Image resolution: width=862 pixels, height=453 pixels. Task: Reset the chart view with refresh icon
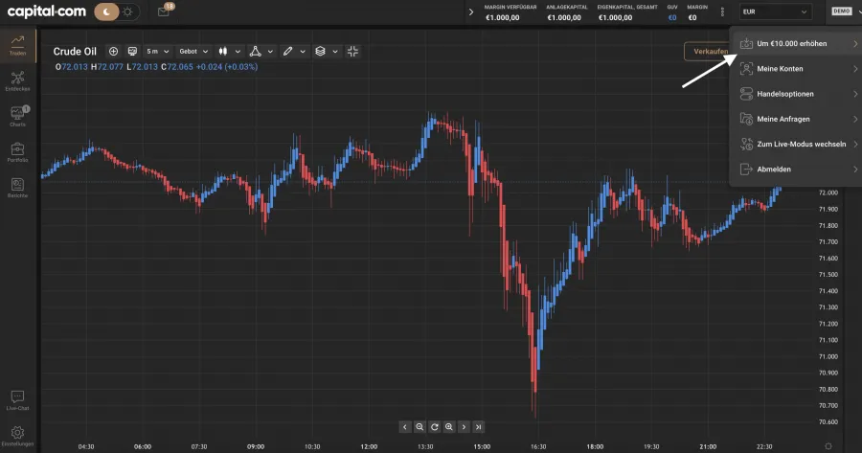[x=434, y=426]
